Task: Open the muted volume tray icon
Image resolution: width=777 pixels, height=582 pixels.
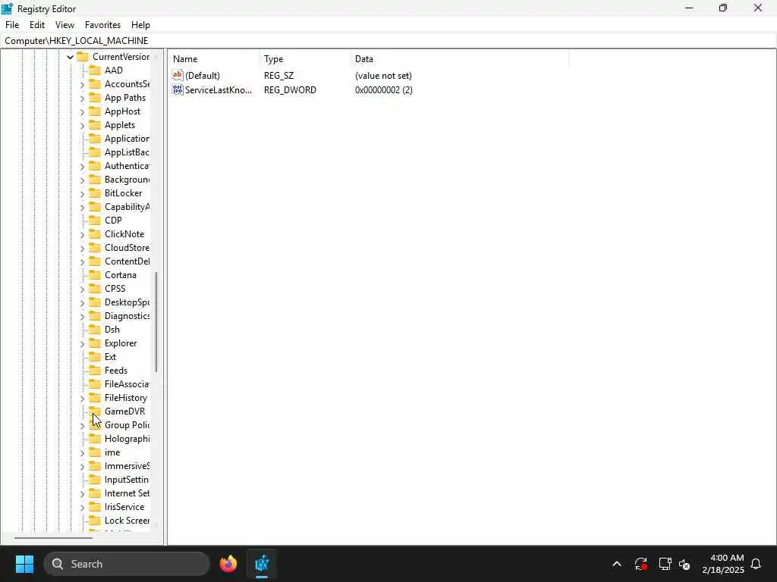Action: click(x=685, y=564)
